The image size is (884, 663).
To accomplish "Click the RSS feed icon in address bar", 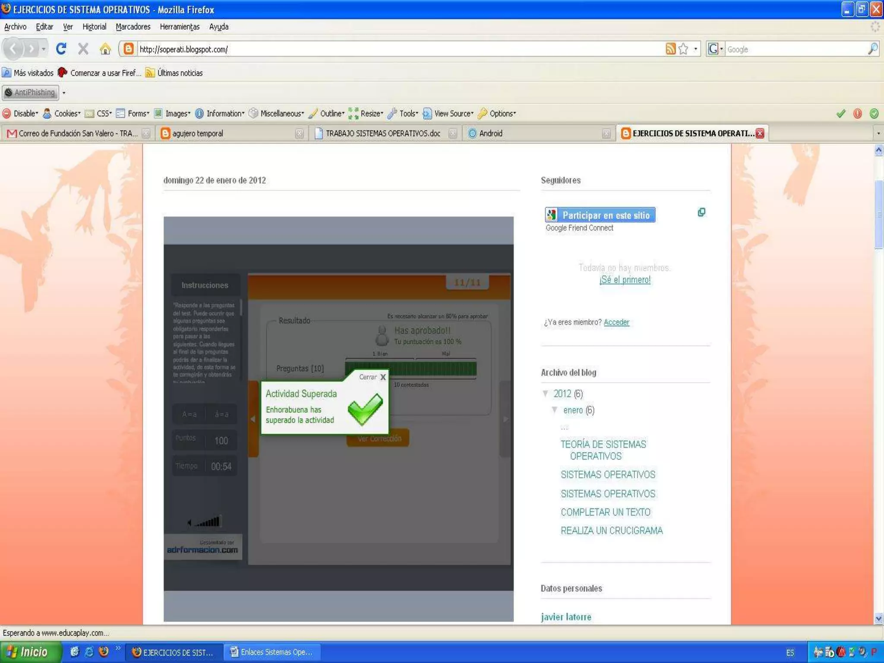I will [670, 49].
